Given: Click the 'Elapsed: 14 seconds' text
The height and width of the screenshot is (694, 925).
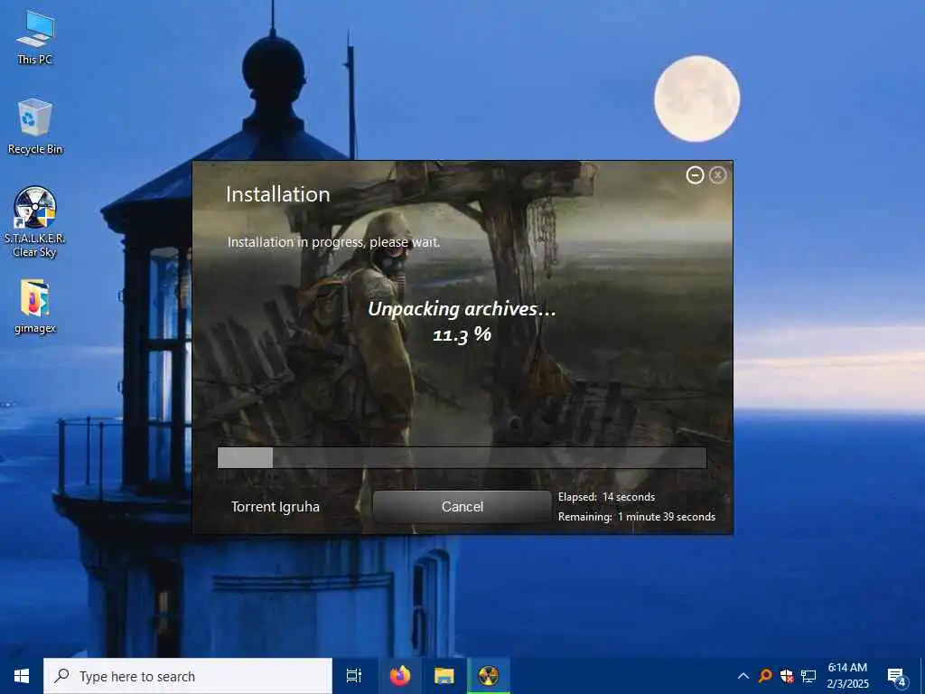Looking at the screenshot, I should tap(606, 497).
